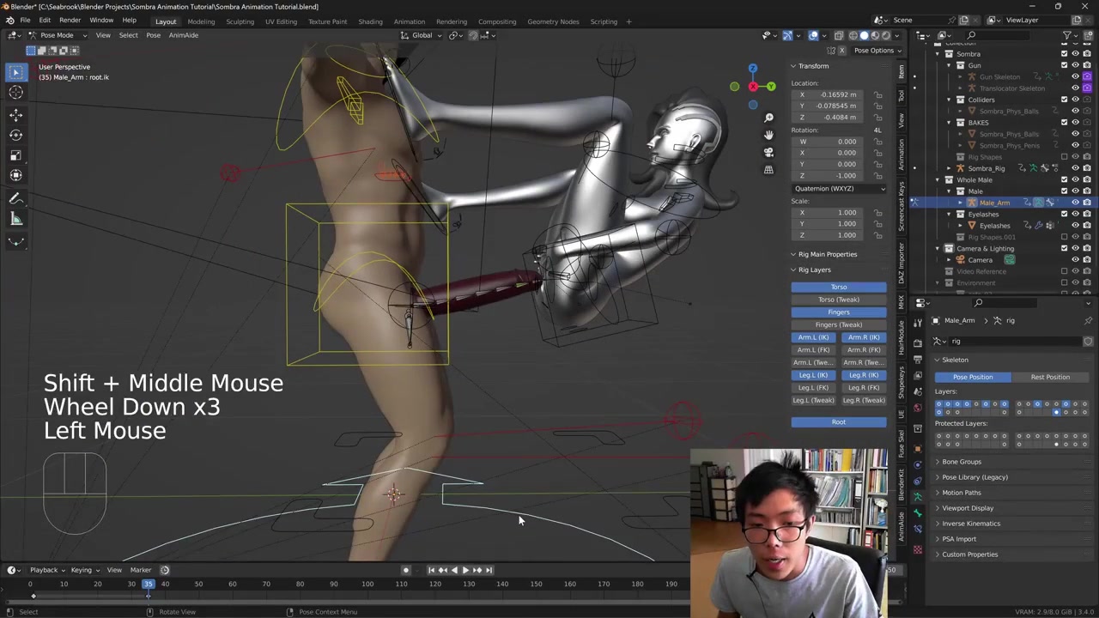Select the Annotate pencil tool
Screen dimensions: 1099x618
click(15, 198)
